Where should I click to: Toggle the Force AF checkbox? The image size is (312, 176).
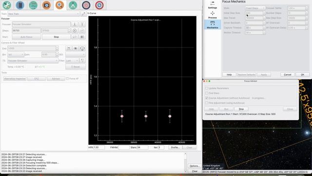67,79
